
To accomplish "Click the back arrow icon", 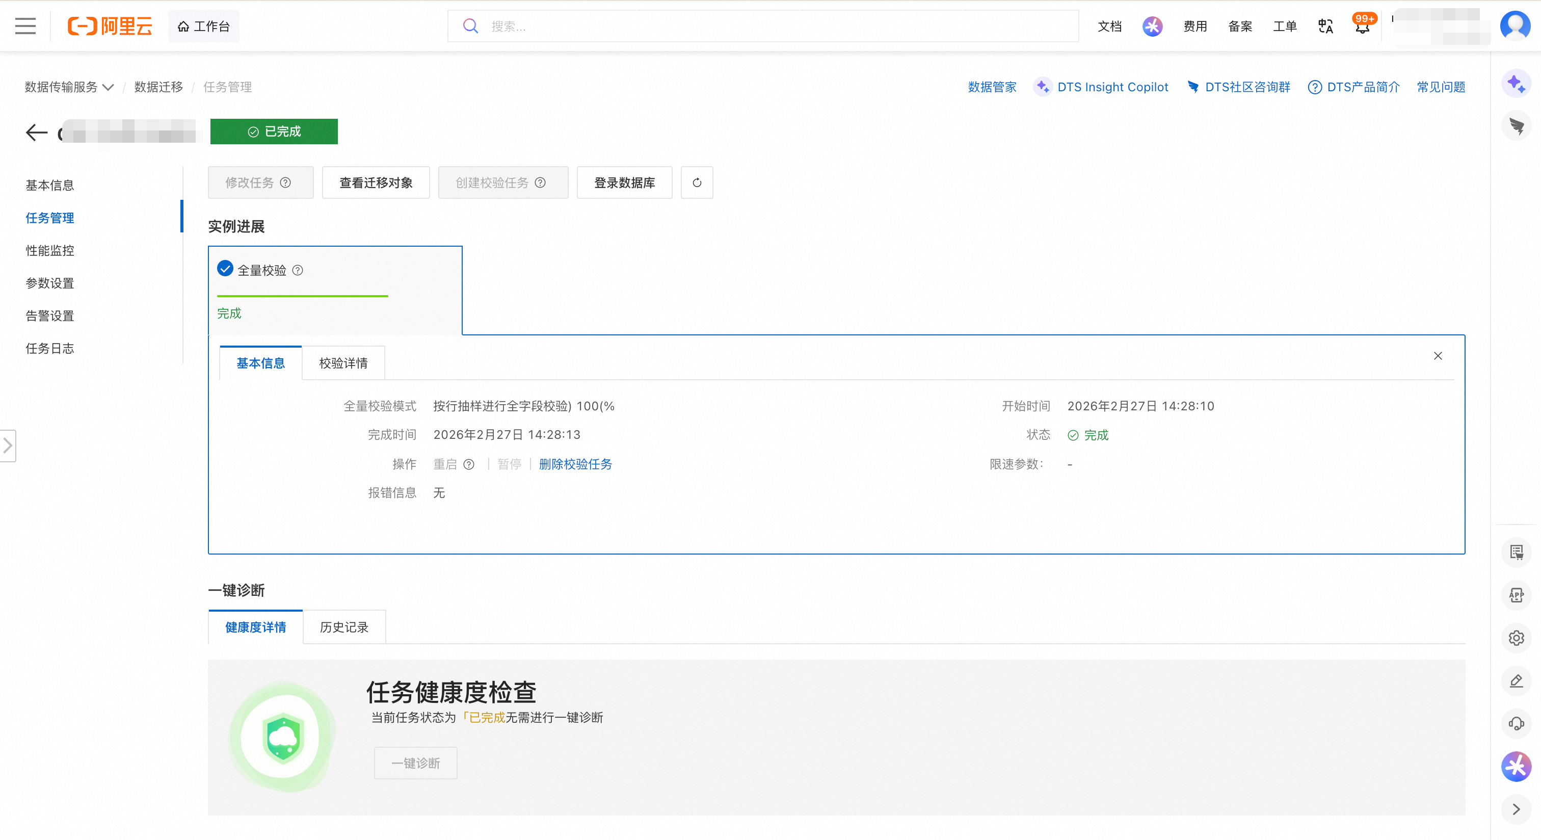I will (37, 132).
